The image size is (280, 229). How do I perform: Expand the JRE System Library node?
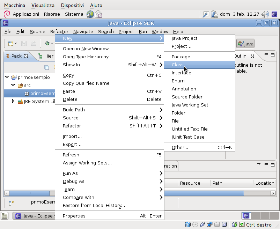point(13,101)
